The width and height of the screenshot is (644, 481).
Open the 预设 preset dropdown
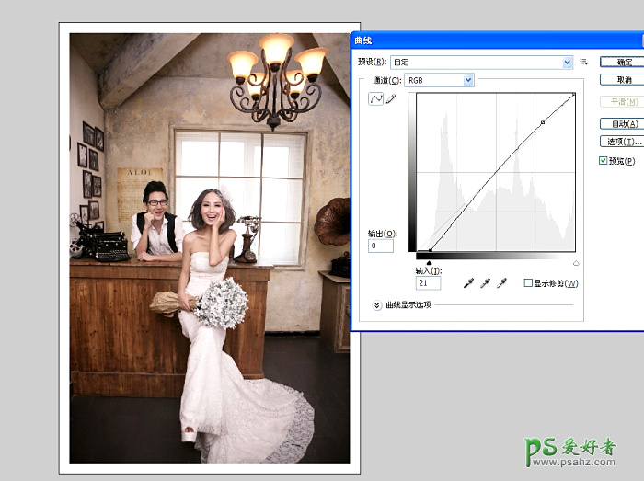(x=481, y=63)
